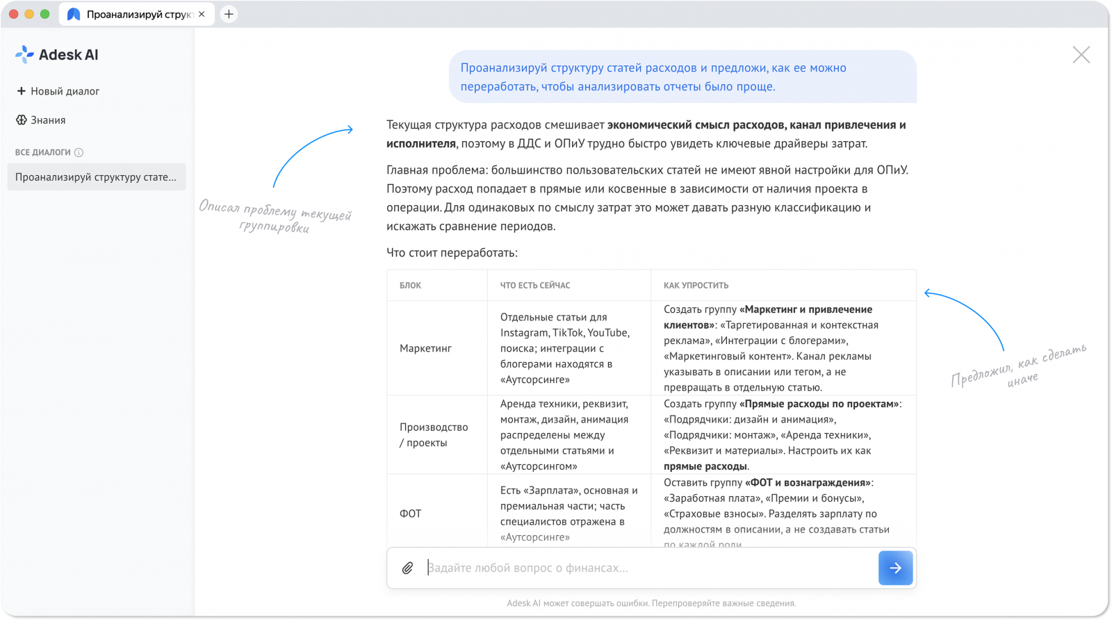Send the message with the blue arrow button

(896, 568)
